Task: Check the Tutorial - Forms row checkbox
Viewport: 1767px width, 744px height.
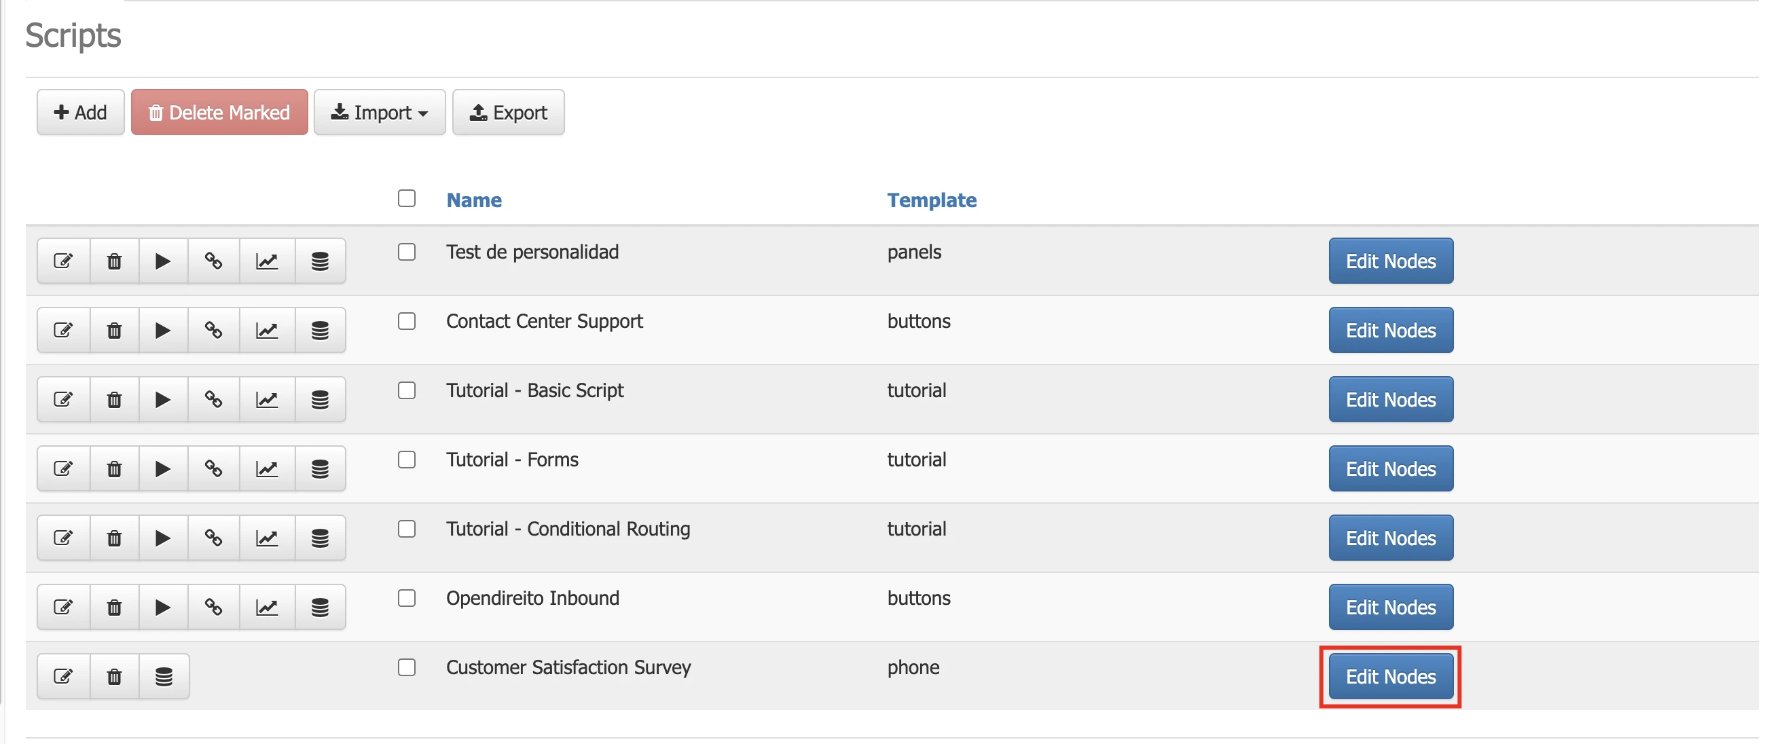Action: tap(407, 460)
